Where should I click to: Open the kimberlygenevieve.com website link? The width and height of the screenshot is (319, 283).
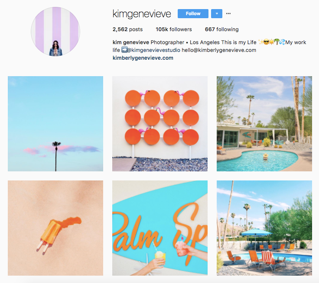143,58
